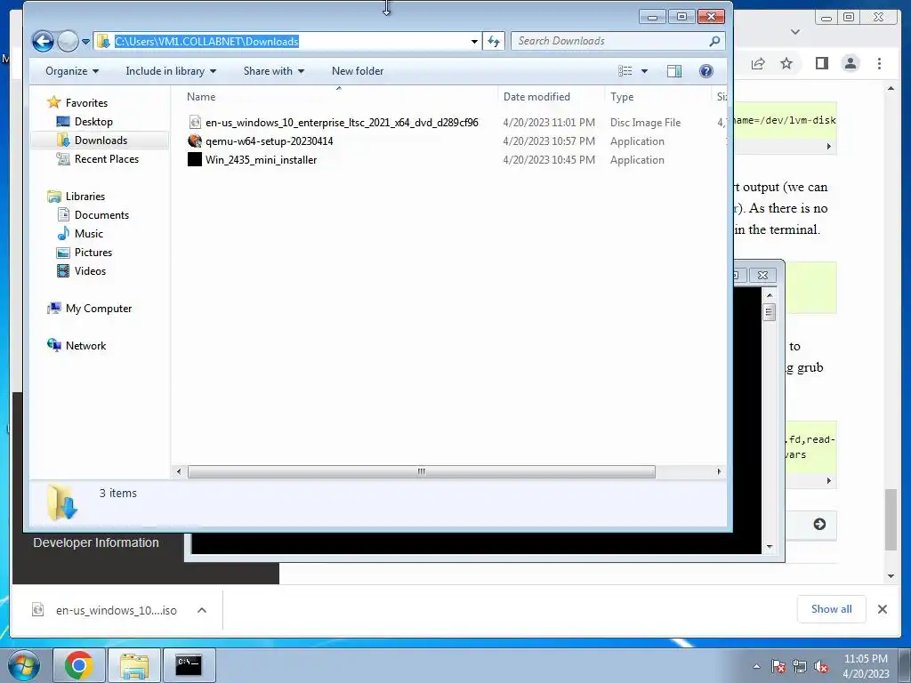Open Chrome profile avatar
Screen dimensions: 911x683
(851, 63)
